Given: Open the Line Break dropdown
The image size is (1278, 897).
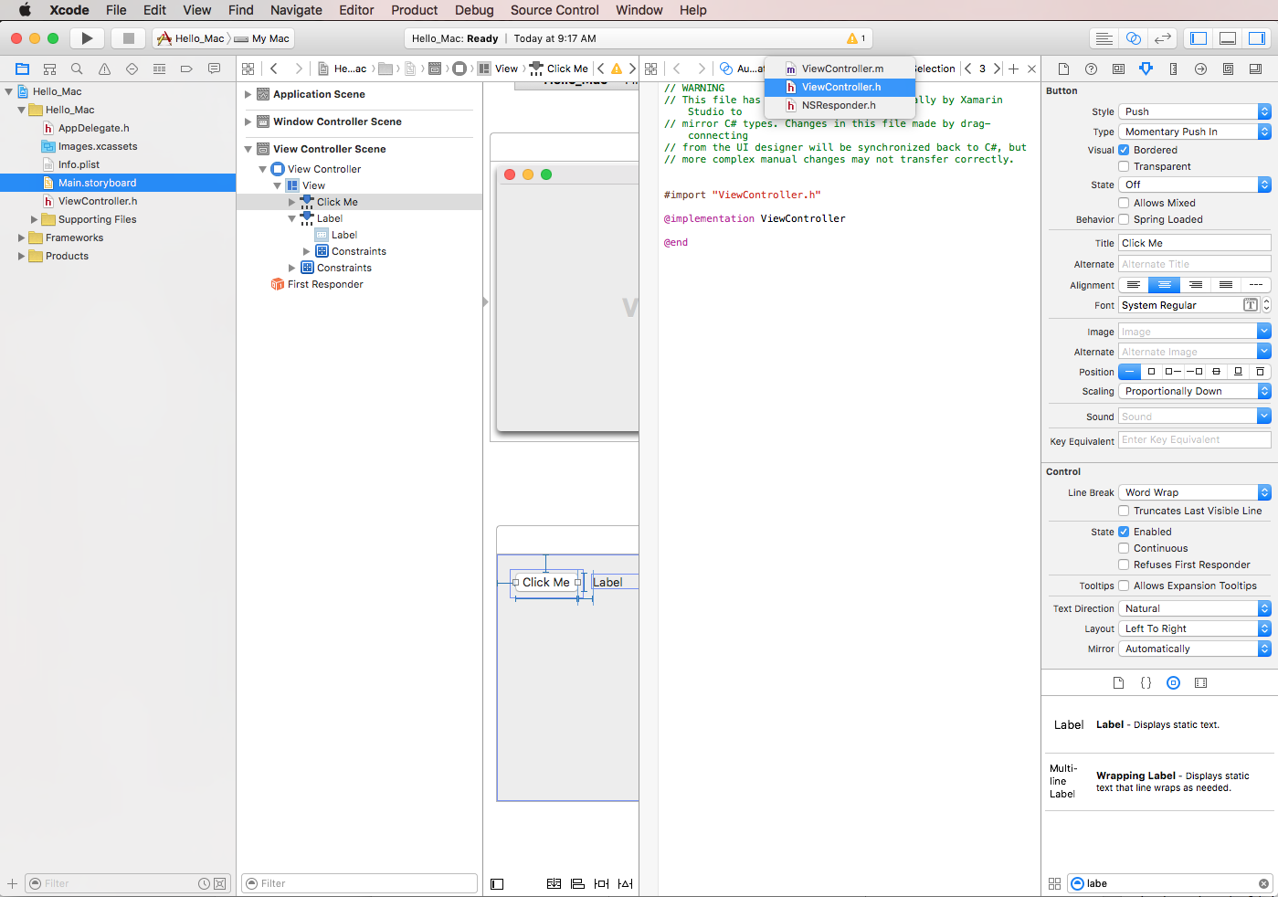Looking at the screenshot, I should [1194, 491].
